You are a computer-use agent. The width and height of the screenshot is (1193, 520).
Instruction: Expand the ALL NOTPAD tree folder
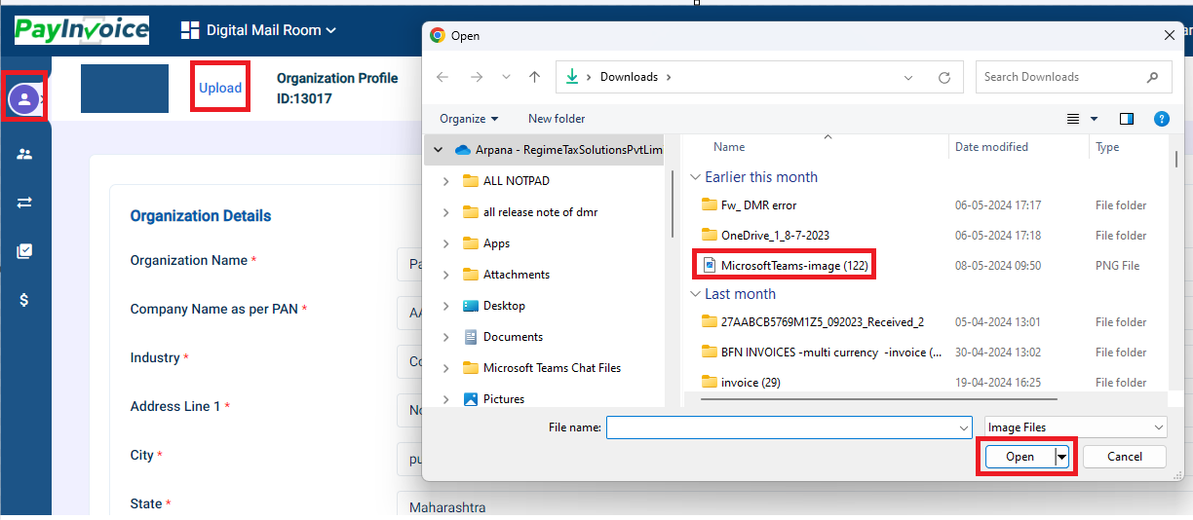click(446, 181)
